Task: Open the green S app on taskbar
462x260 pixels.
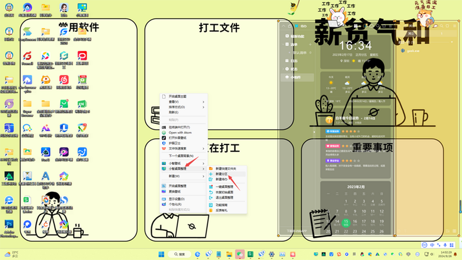Action: pyautogui.click(x=250, y=254)
